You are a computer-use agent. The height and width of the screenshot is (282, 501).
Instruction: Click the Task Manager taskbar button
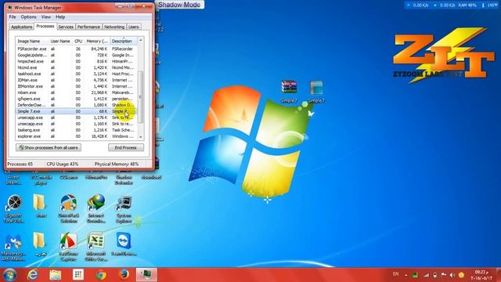pyautogui.click(x=146, y=275)
